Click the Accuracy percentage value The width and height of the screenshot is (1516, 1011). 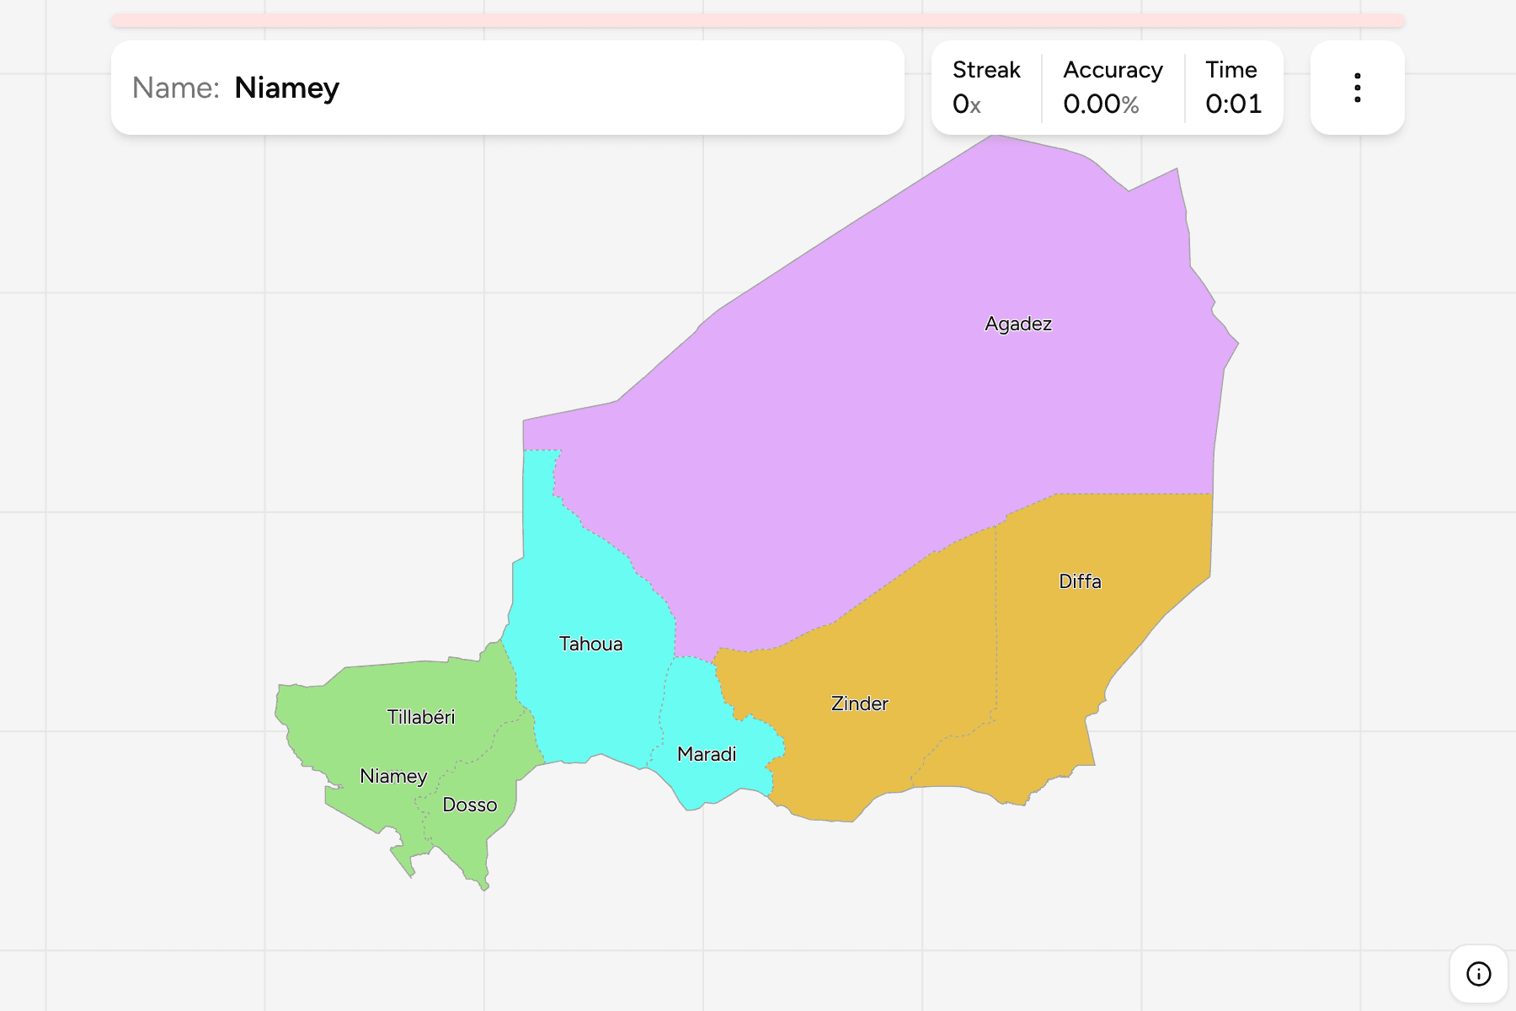click(1101, 104)
